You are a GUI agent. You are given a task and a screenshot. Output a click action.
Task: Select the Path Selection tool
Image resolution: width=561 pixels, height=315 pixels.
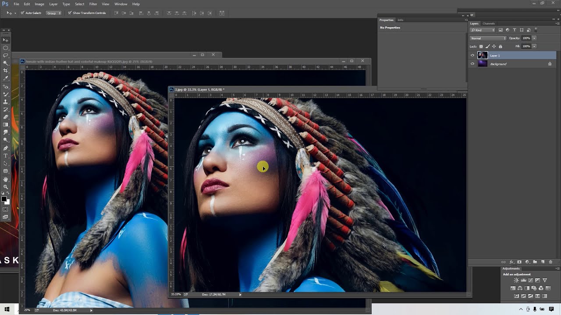[x=6, y=164]
